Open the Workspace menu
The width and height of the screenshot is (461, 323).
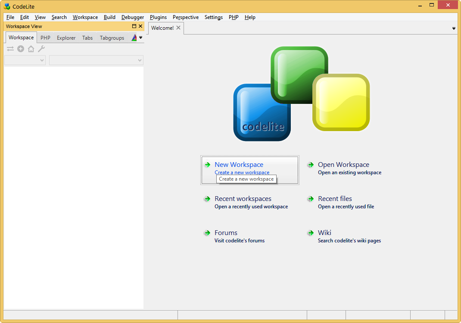tap(85, 17)
